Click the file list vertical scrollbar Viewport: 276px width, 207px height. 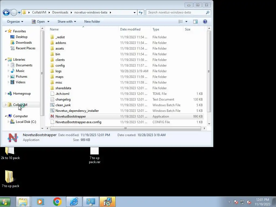(x=209, y=71)
